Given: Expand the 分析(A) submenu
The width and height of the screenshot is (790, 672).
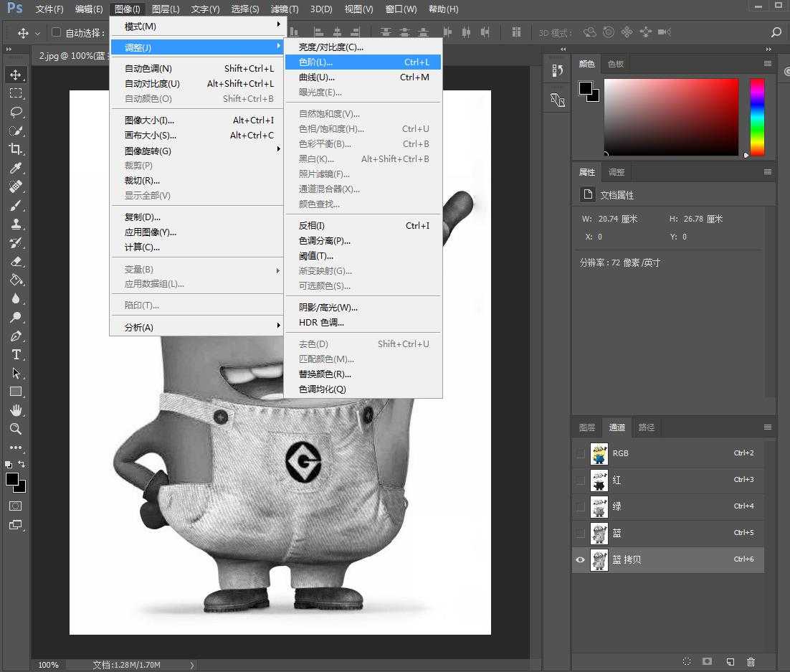Looking at the screenshot, I should click(198, 327).
